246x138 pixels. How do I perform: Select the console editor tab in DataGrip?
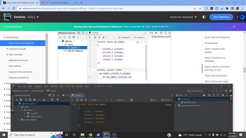pyautogui.click(x=77, y=95)
